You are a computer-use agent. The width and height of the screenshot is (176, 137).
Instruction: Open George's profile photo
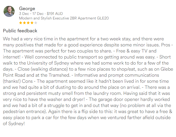(x=9, y=11)
